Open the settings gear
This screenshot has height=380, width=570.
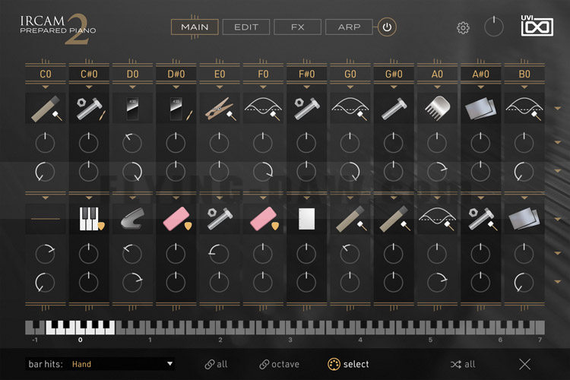pyautogui.click(x=463, y=27)
